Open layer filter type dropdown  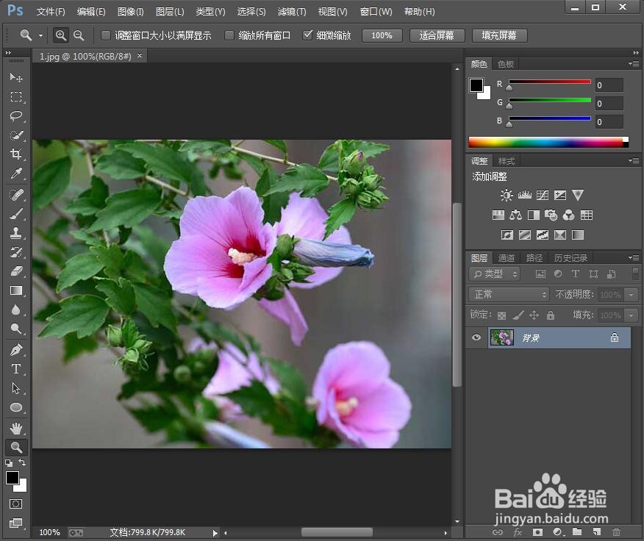pos(495,273)
